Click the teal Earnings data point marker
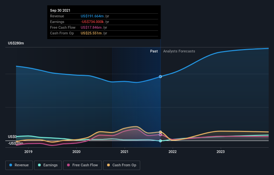 [x=160, y=141]
